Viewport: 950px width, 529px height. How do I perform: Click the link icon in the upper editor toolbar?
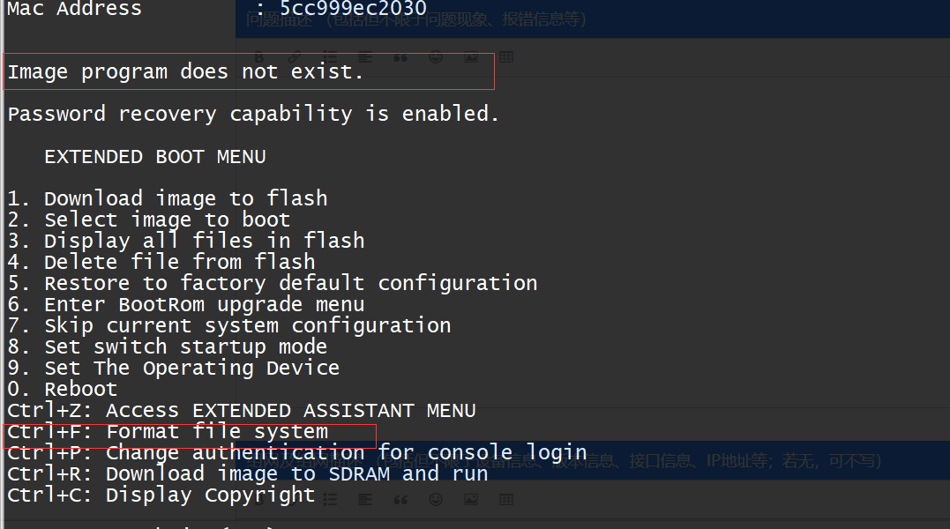pyautogui.click(x=295, y=58)
